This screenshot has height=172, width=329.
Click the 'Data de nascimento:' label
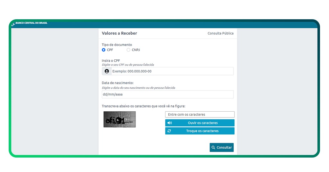pyautogui.click(x=115, y=83)
